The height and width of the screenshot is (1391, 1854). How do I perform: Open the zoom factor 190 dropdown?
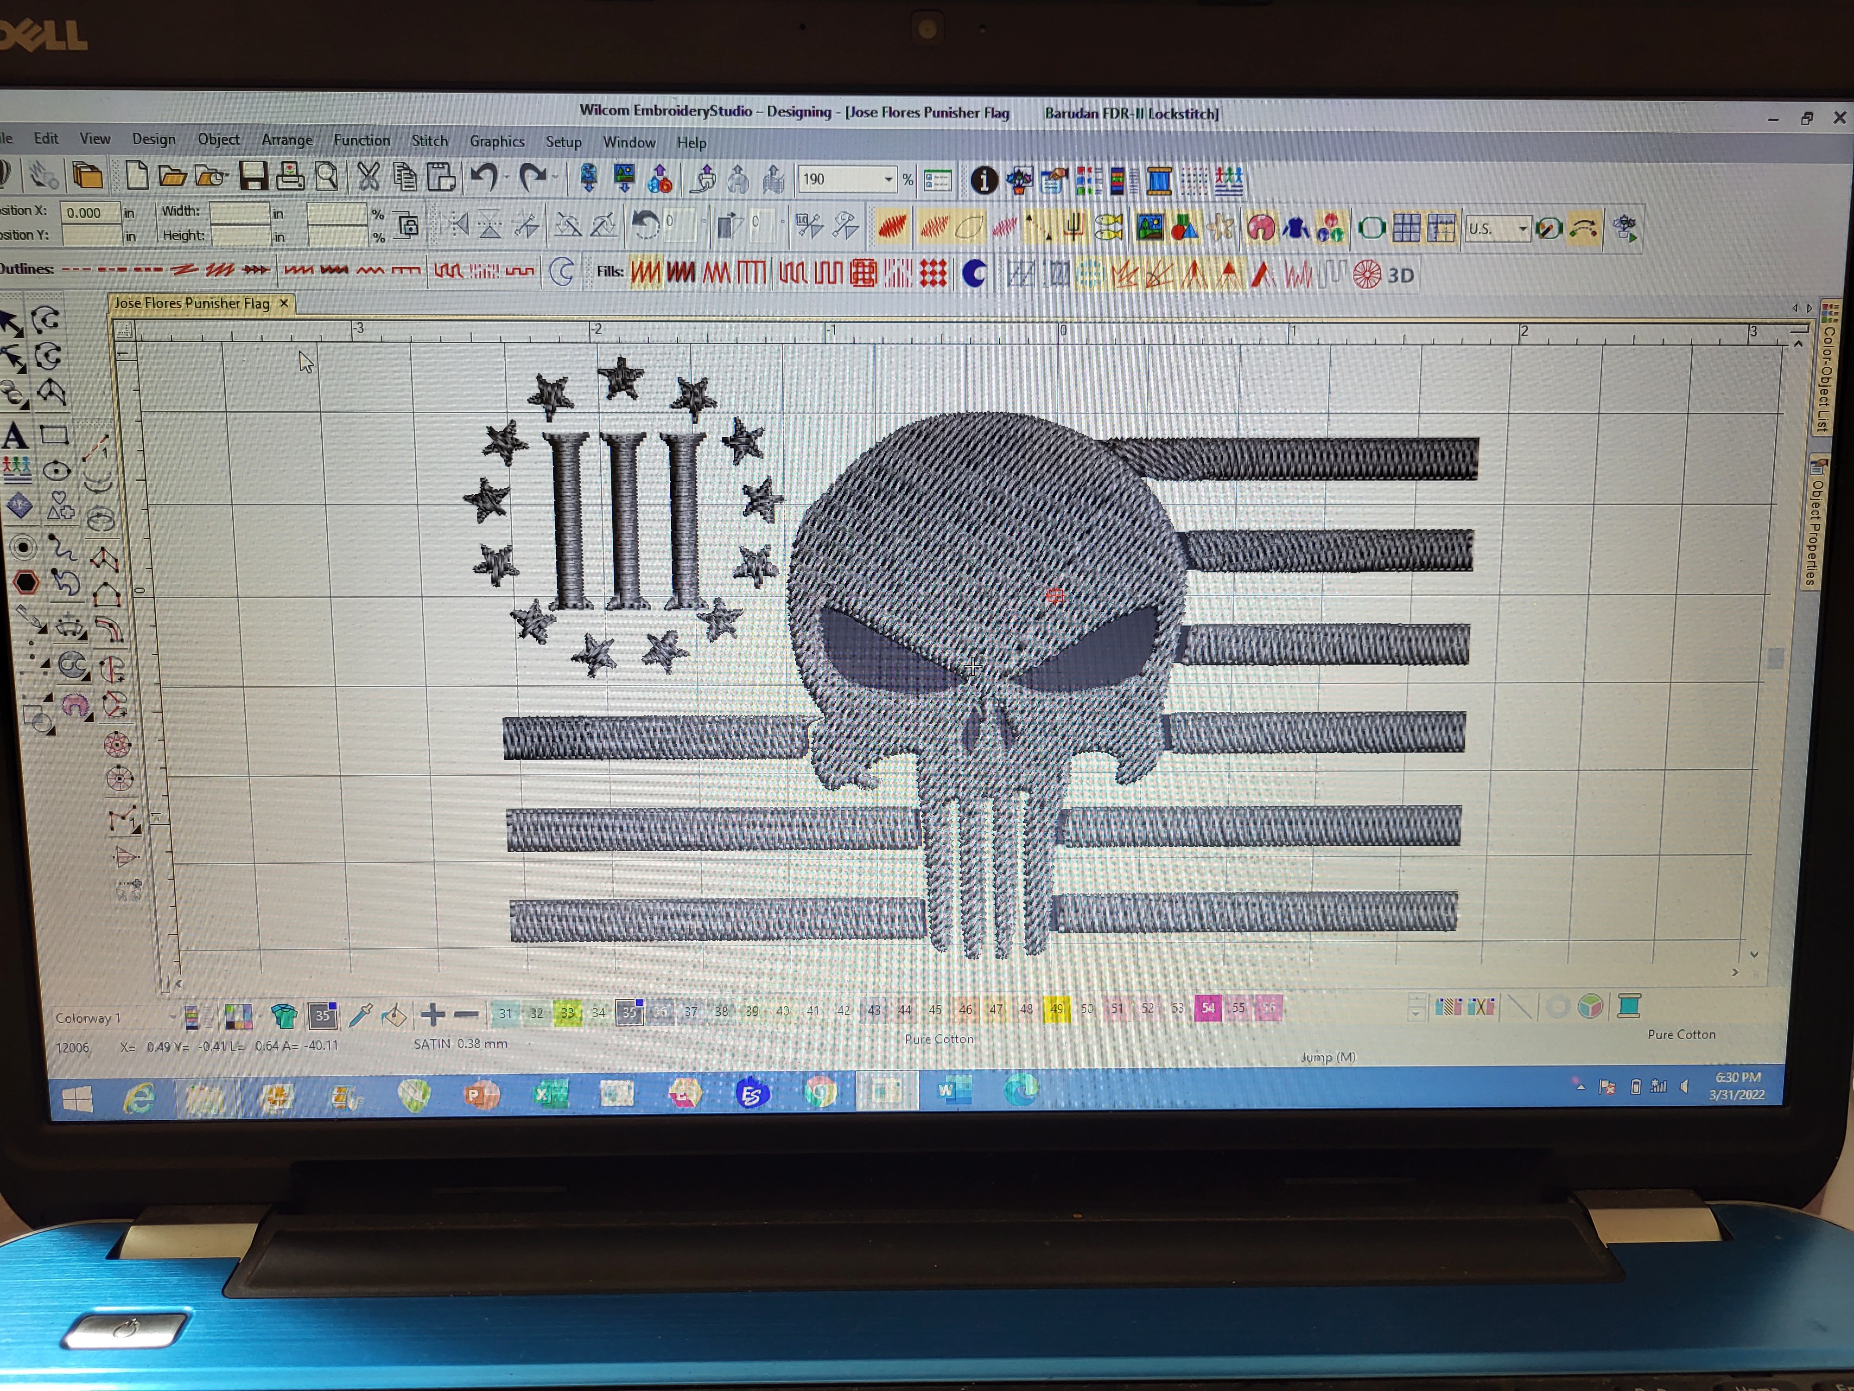pyautogui.click(x=888, y=179)
